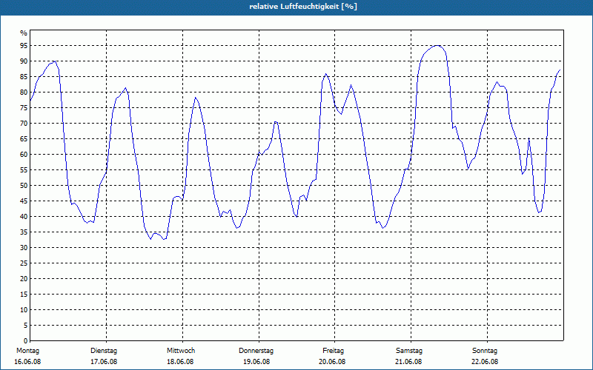Select the 10 y-axis tick label

point(24,309)
